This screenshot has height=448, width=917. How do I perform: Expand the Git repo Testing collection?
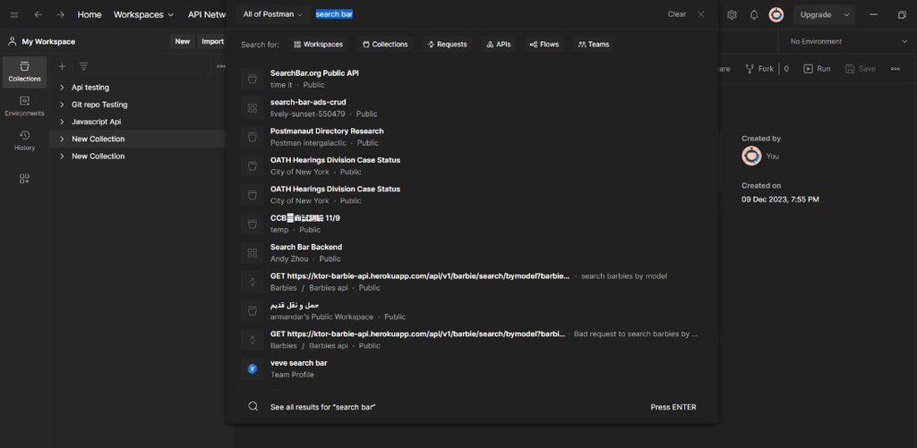pyautogui.click(x=62, y=105)
